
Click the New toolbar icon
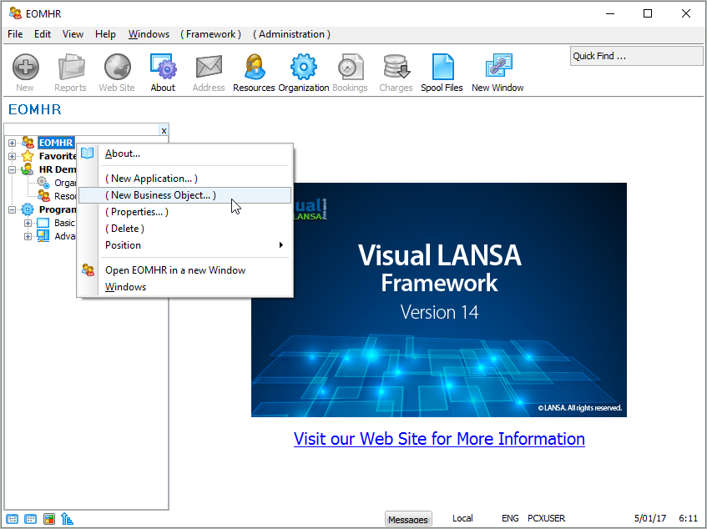pyautogui.click(x=25, y=67)
